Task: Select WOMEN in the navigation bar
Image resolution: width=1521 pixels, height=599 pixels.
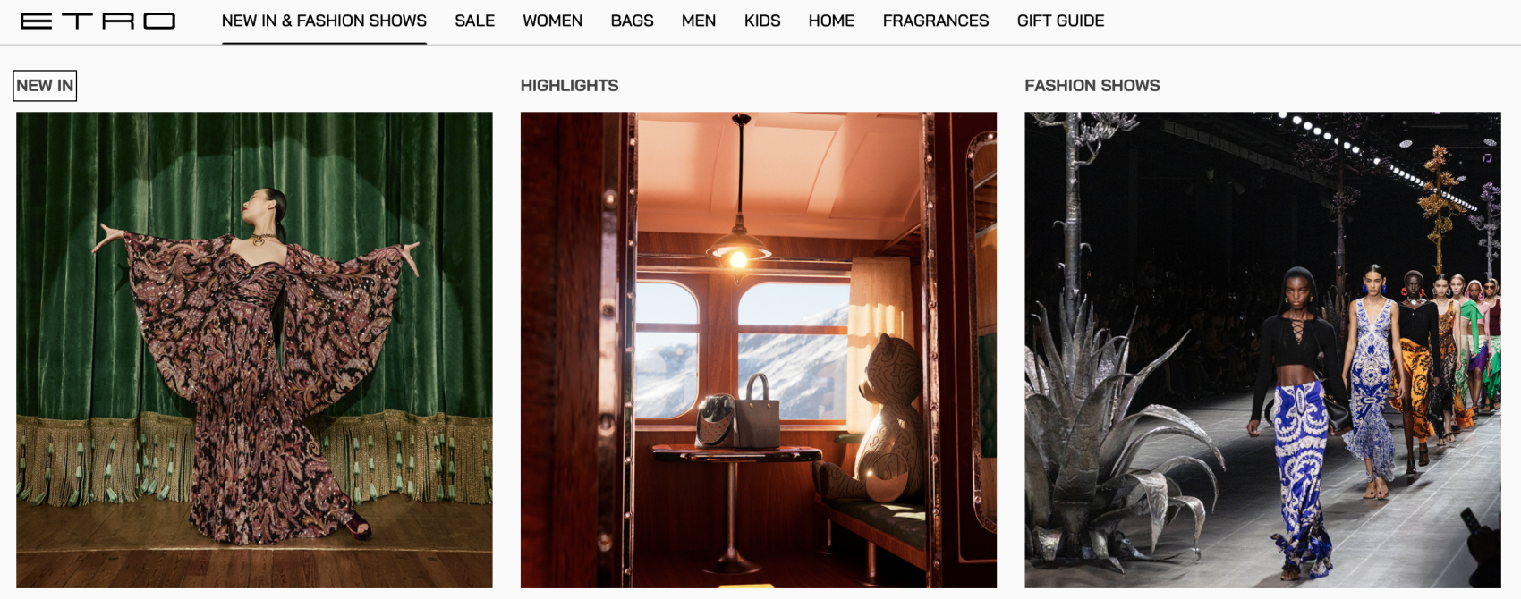Action: 552,21
